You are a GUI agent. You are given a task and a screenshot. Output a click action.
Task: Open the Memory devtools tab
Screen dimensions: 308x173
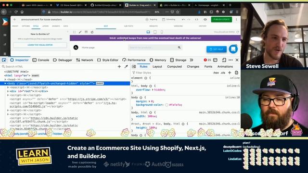click(158, 60)
